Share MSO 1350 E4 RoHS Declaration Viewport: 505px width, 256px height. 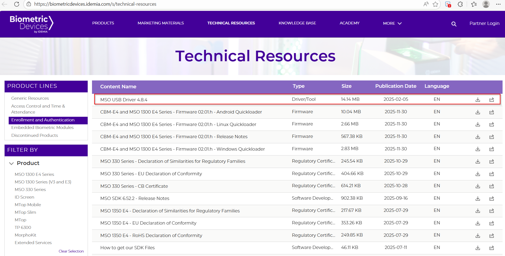click(491, 236)
